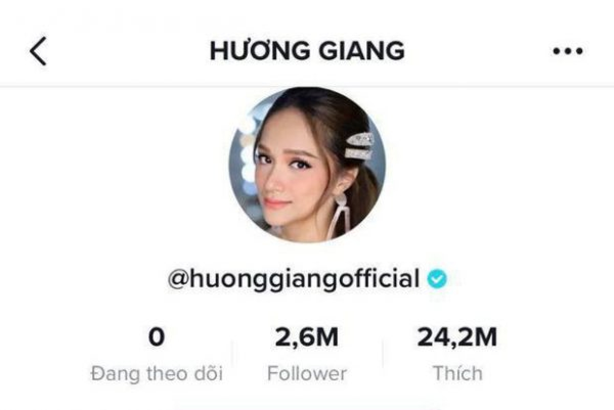Tap the 2,6M follower count
The image size is (614, 410).
coord(306,338)
